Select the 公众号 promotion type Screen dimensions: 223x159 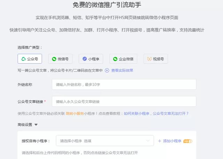[x=30, y=59]
